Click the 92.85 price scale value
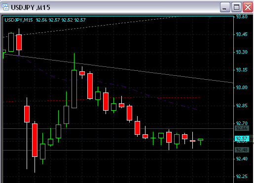 tap(242, 106)
